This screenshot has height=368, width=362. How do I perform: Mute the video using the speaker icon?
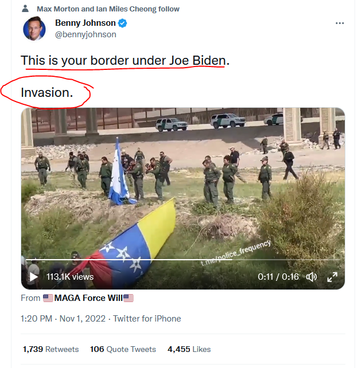click(312, 277)
